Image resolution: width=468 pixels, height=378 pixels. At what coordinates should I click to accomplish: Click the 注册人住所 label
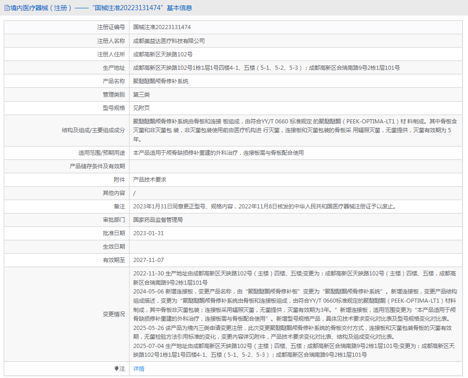[111, 55]
